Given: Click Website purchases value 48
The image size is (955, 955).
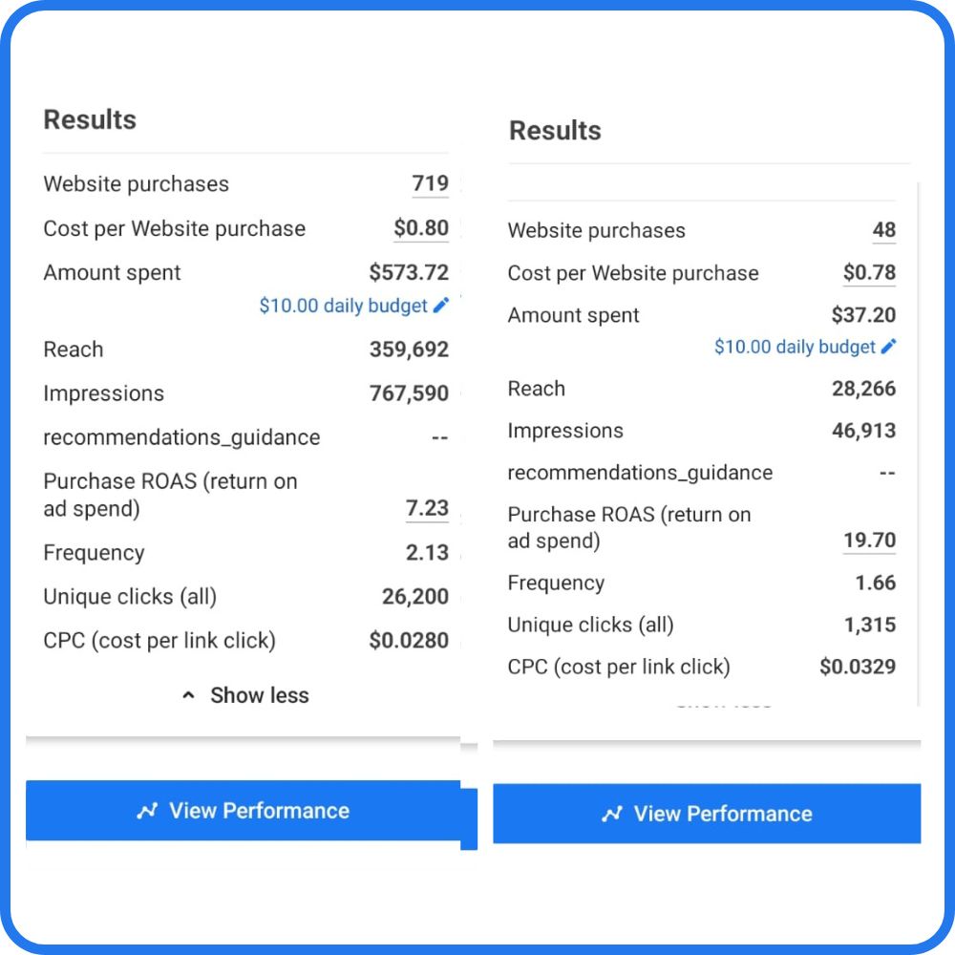Looking at the screenshot, I should click(x=883, y=229).
